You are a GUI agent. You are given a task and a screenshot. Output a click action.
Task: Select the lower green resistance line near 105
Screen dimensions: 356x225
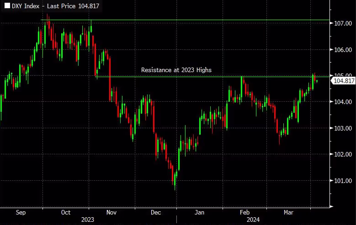(213, 77)
